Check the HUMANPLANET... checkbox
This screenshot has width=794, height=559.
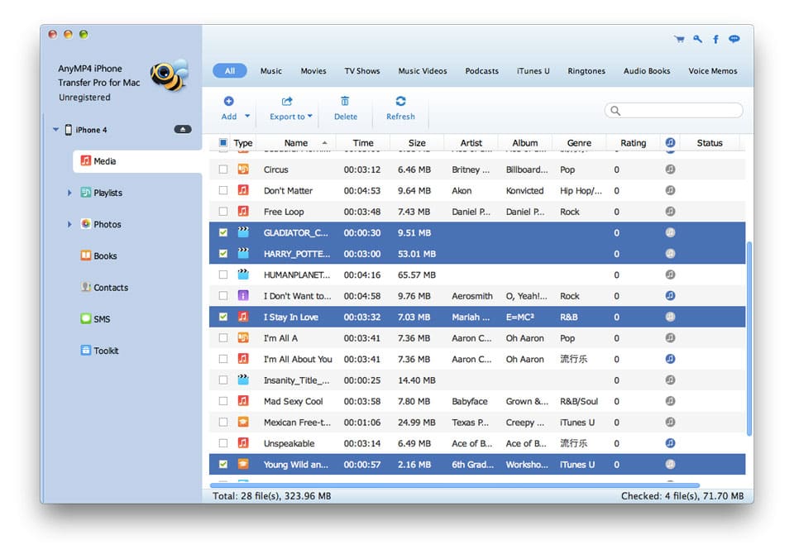pyautogui.click(x=222, y=275)
